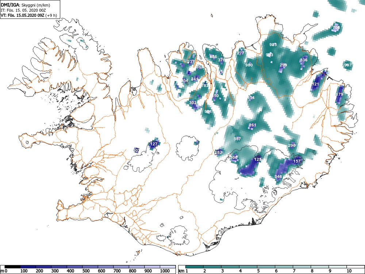
Task: Select the 8–9 km pale teal legend swatch
Action: [320, 267]
